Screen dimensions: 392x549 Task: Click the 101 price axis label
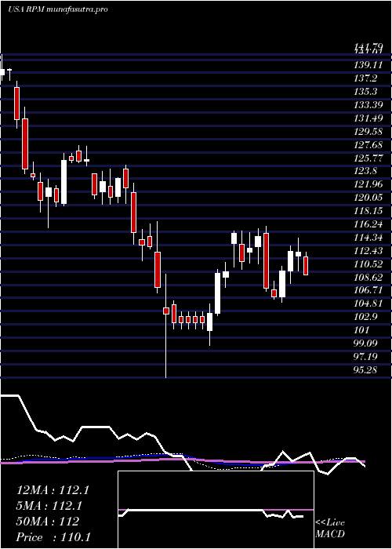361,330
